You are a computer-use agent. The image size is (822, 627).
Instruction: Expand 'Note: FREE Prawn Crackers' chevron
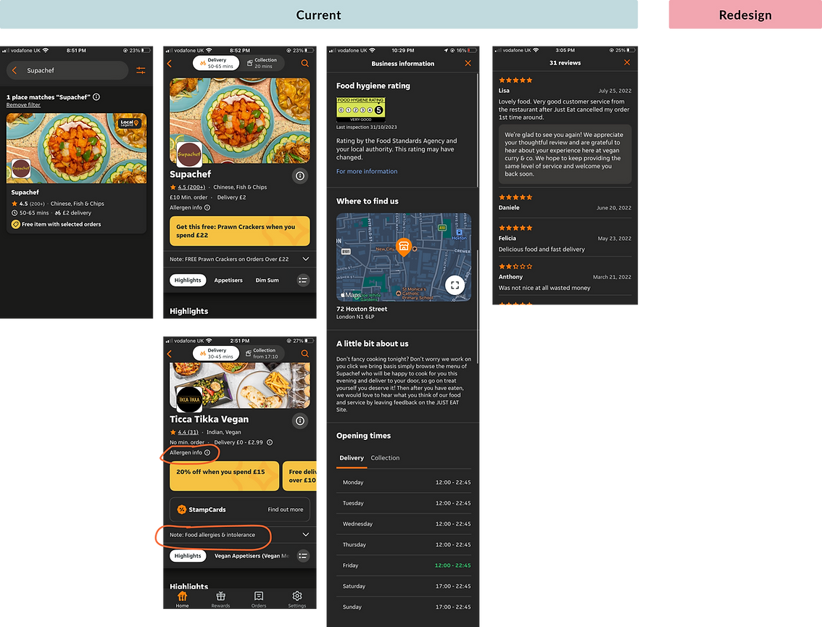pos(306,259)
